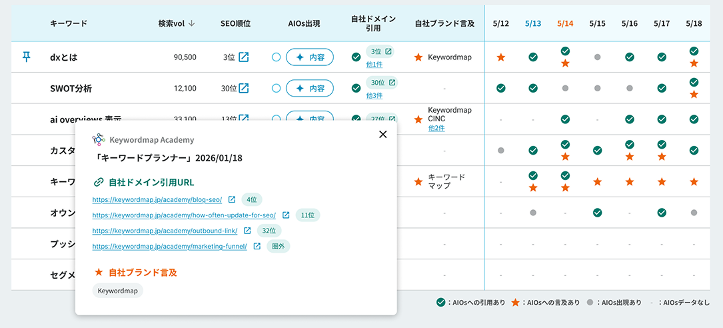Select the AIOs radio circle for SWOT分析
The image size is (723, 328).
(x=276, y=88)
